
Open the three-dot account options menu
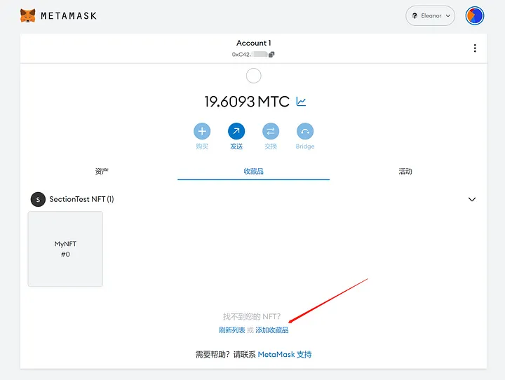(475, 48)
